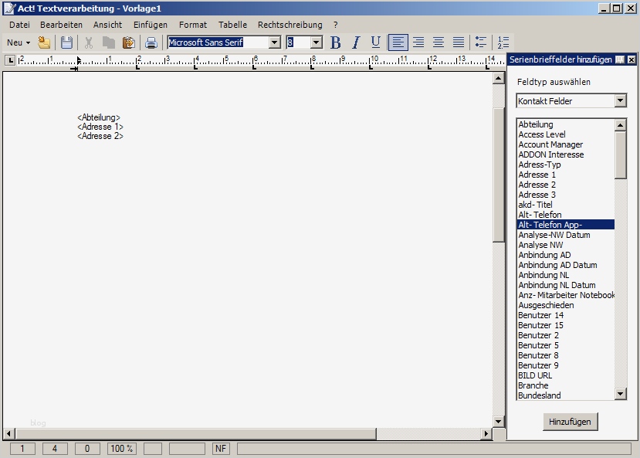This screenshot has height=458, width=640.
Task: Open the Neu dropdown button
Action: [19, 42]
